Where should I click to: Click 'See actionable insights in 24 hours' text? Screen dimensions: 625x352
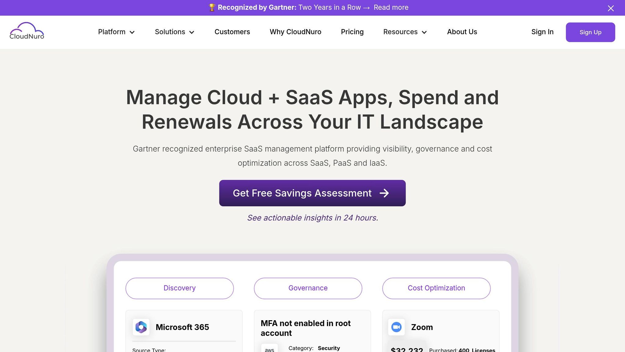click(312, 218)
